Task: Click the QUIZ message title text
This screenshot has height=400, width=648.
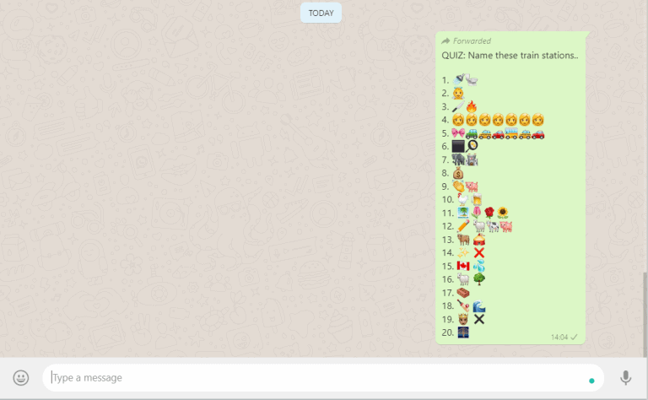Action: [510, 55]
